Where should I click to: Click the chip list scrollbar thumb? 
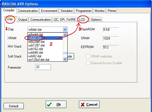click(x=65, y=53)
